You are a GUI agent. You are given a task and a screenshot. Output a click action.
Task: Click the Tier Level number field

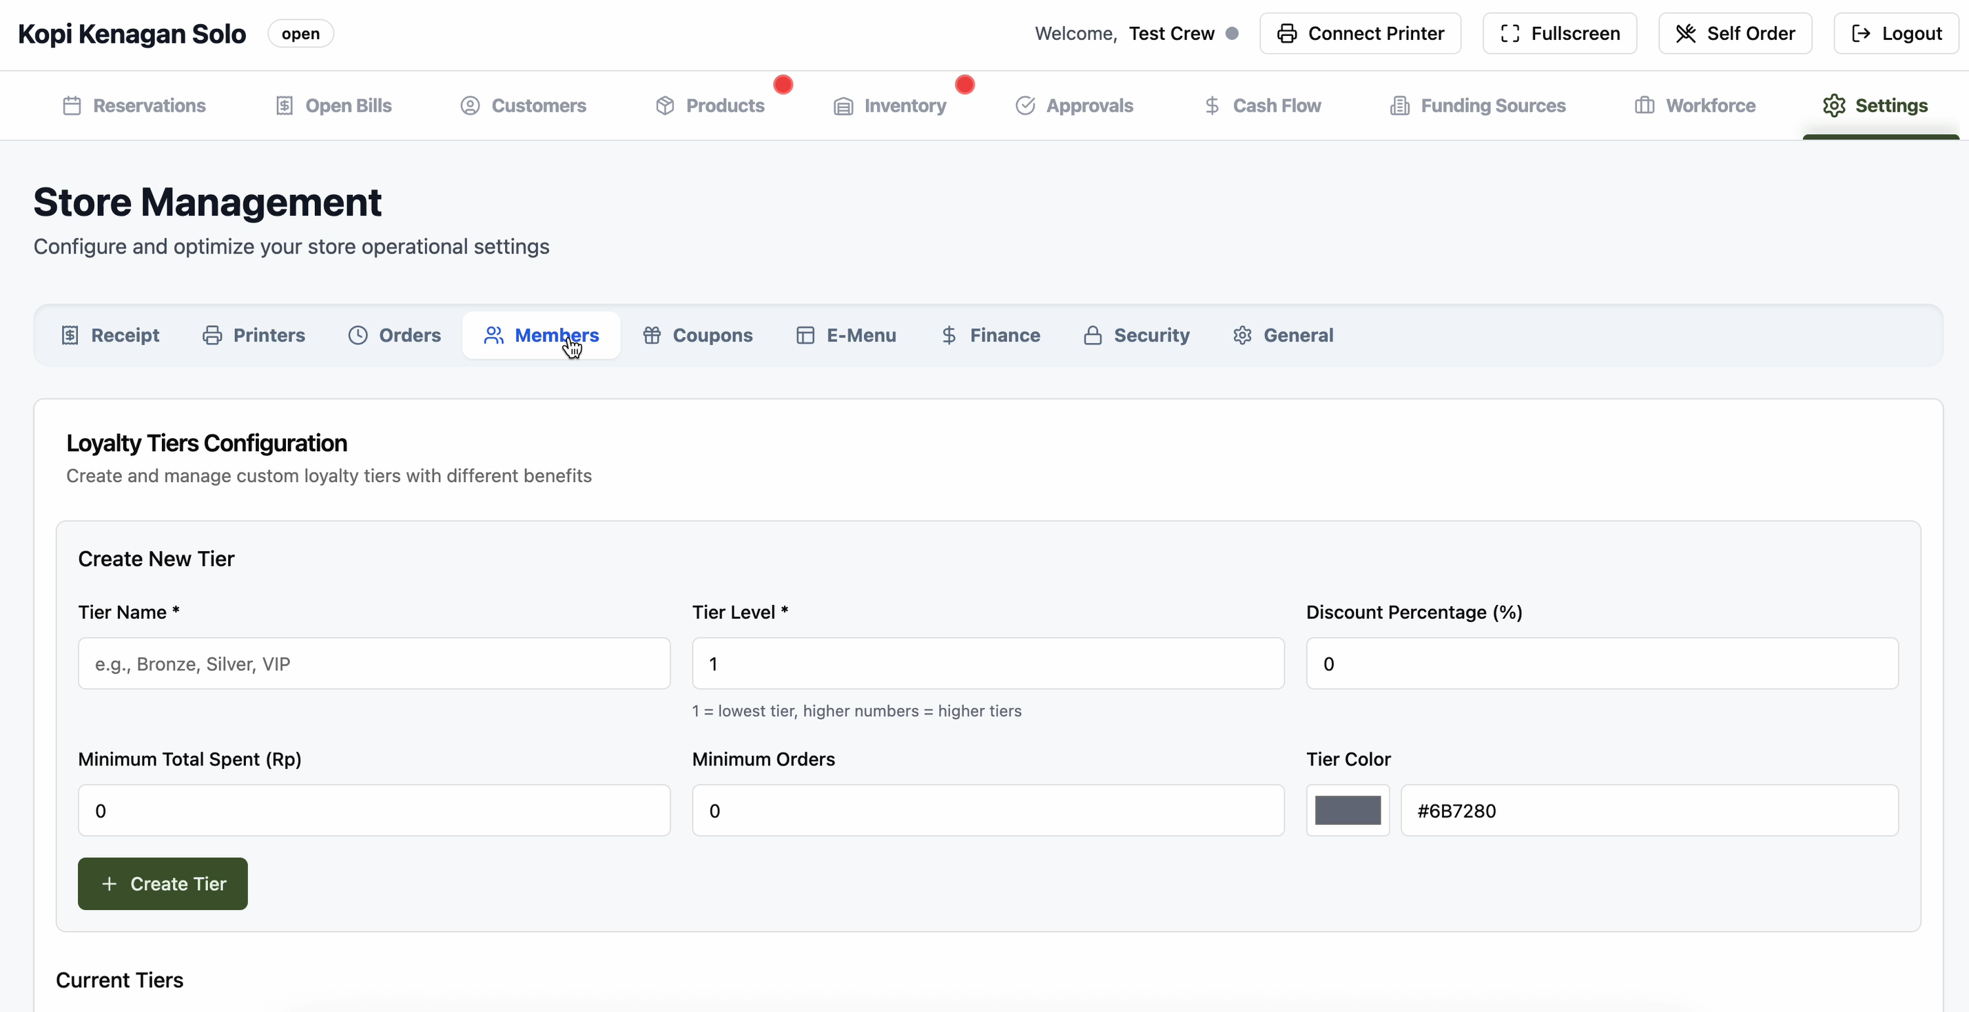point(987,663)
